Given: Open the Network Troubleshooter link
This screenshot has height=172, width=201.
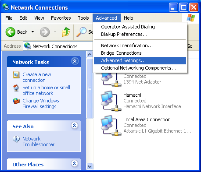Looking at the screenshot, I should pos(39,141).
